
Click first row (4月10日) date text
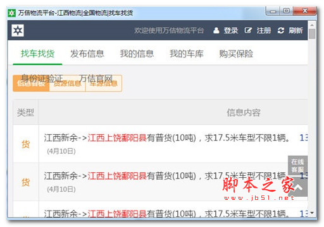coord(61,151)
